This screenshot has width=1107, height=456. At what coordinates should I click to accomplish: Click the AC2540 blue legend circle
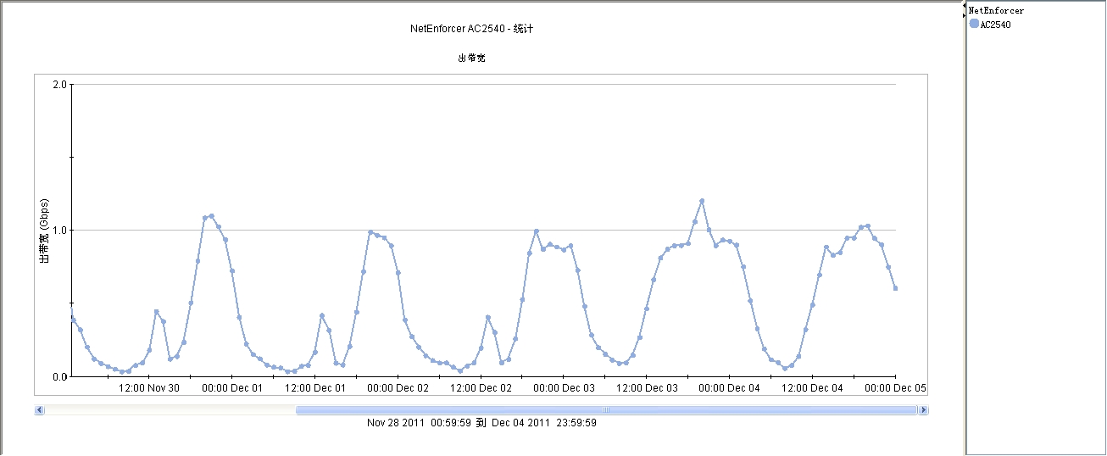tap(974, 25)
